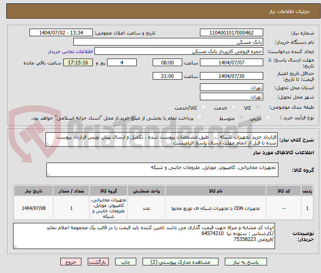Select the کالا/خدمت radio button
Screen dimensions: 321x273
[203, 107]
